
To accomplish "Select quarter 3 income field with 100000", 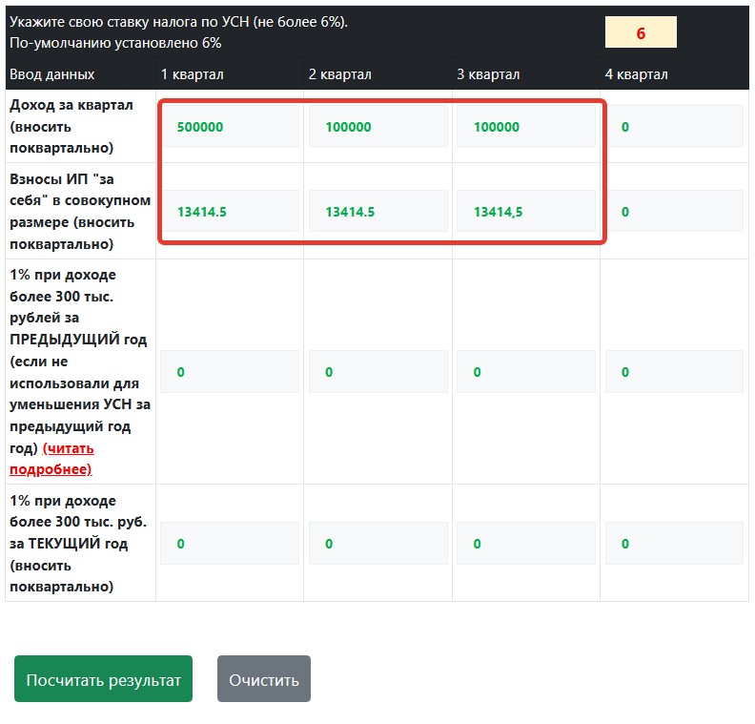I will pos(526,126).
